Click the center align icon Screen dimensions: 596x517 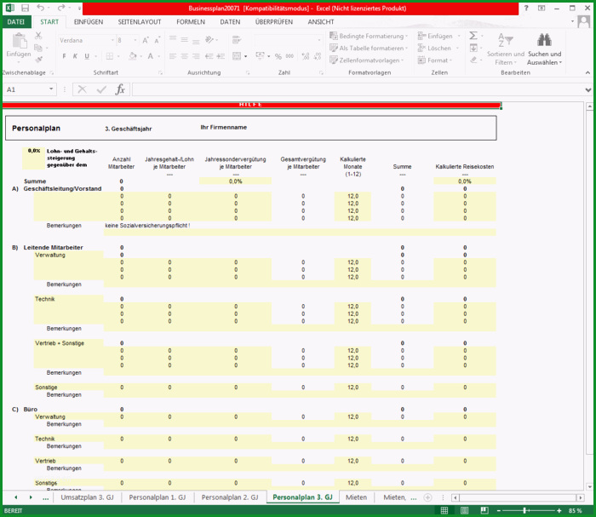185,56
